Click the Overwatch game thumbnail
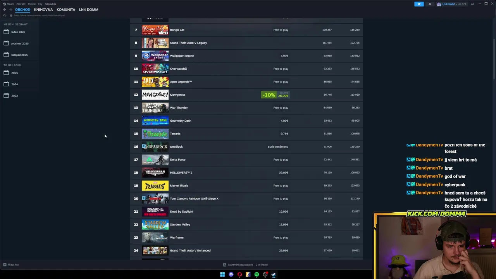496x279 pixels. 155,69
